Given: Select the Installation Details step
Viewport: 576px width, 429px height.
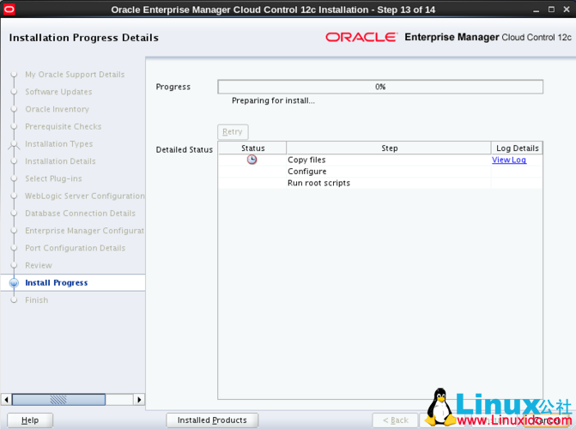Looking at the screenshot, I should tap(60, 161).
